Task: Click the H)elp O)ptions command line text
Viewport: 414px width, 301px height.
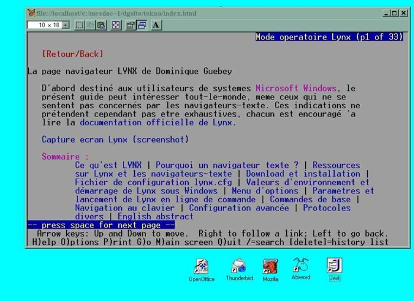Action: [x=210, y=242]
